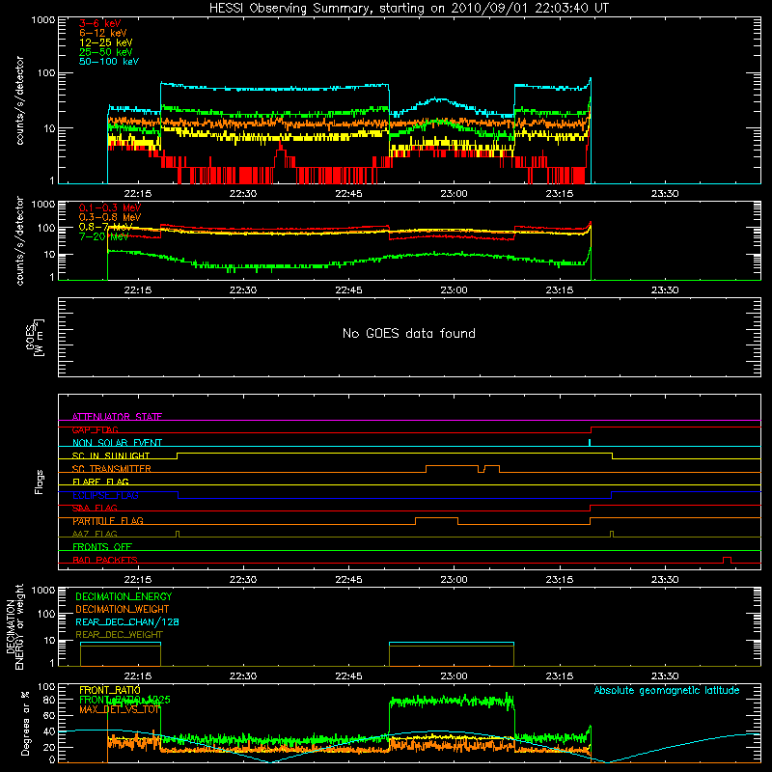The image size is (772, 772).
Task: Click the DECIMATION_WEIGHT legend label
Action: pyautogui.click(x=123, y=609)
